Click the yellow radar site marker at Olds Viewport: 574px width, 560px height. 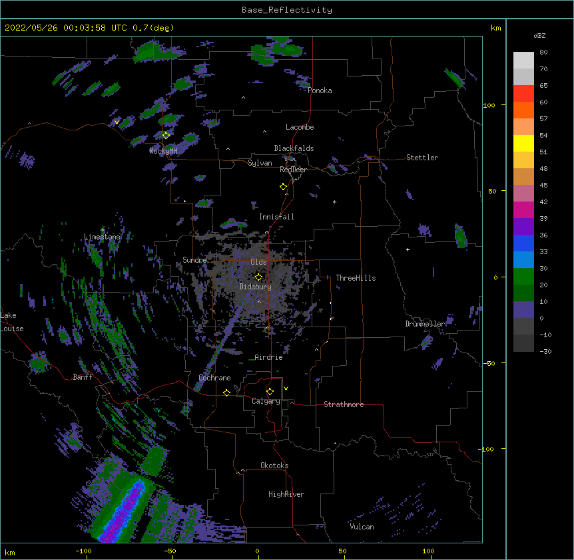coord(258,277)
